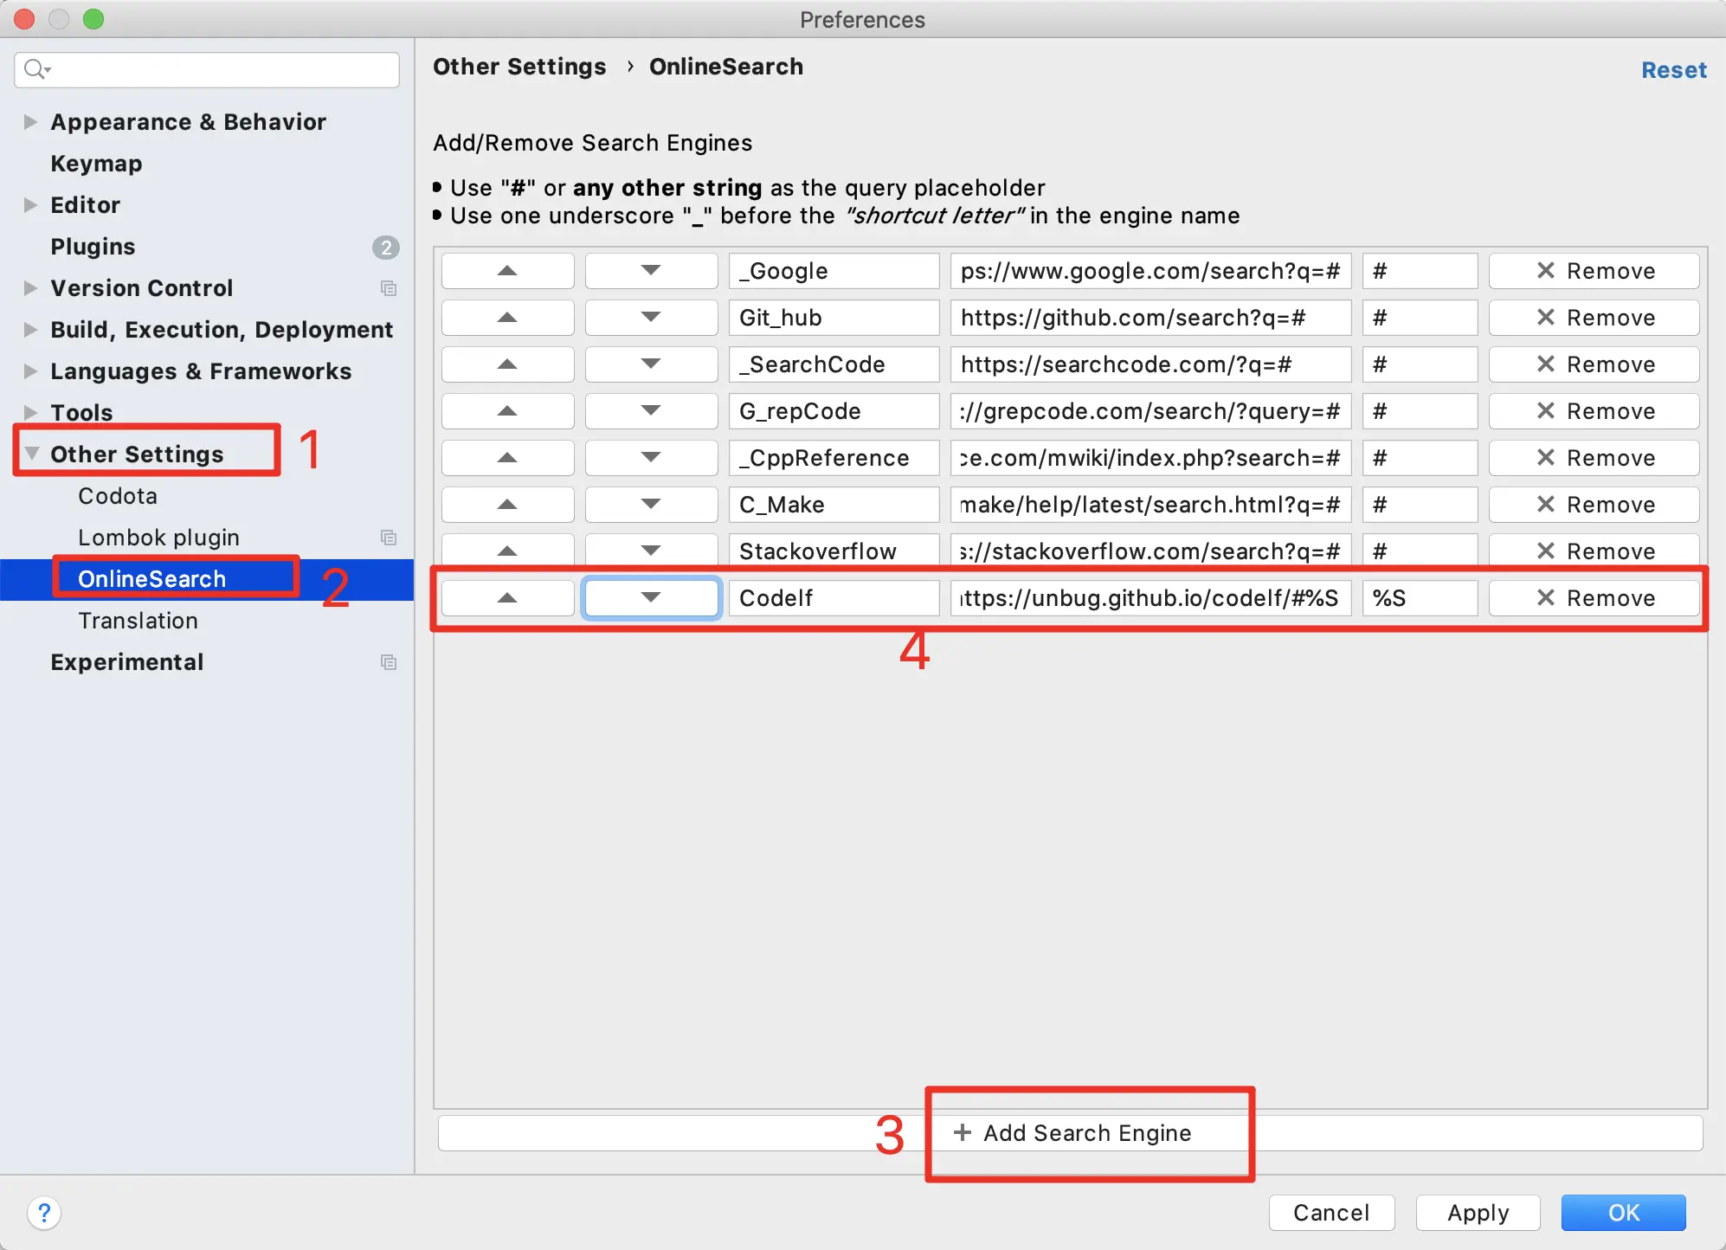Expand the Languages & Frameworks section
This screenshot has height=1250, width=1726.
click(x=30, y=371)
